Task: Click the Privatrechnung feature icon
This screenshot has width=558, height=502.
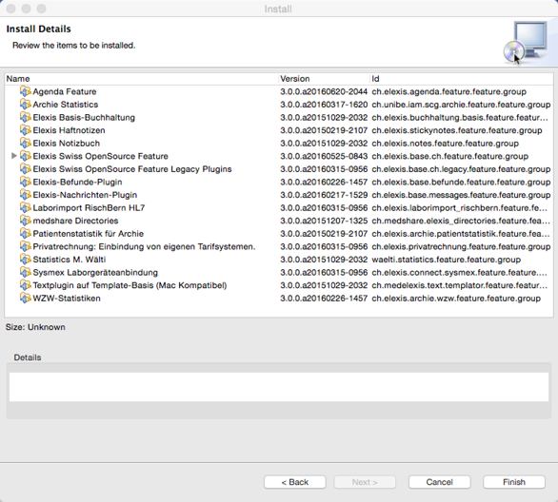Action: [26, 246]
